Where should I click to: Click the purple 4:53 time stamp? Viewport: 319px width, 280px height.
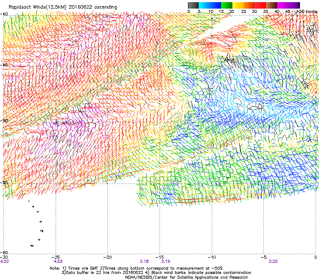(x=58, y=261)
